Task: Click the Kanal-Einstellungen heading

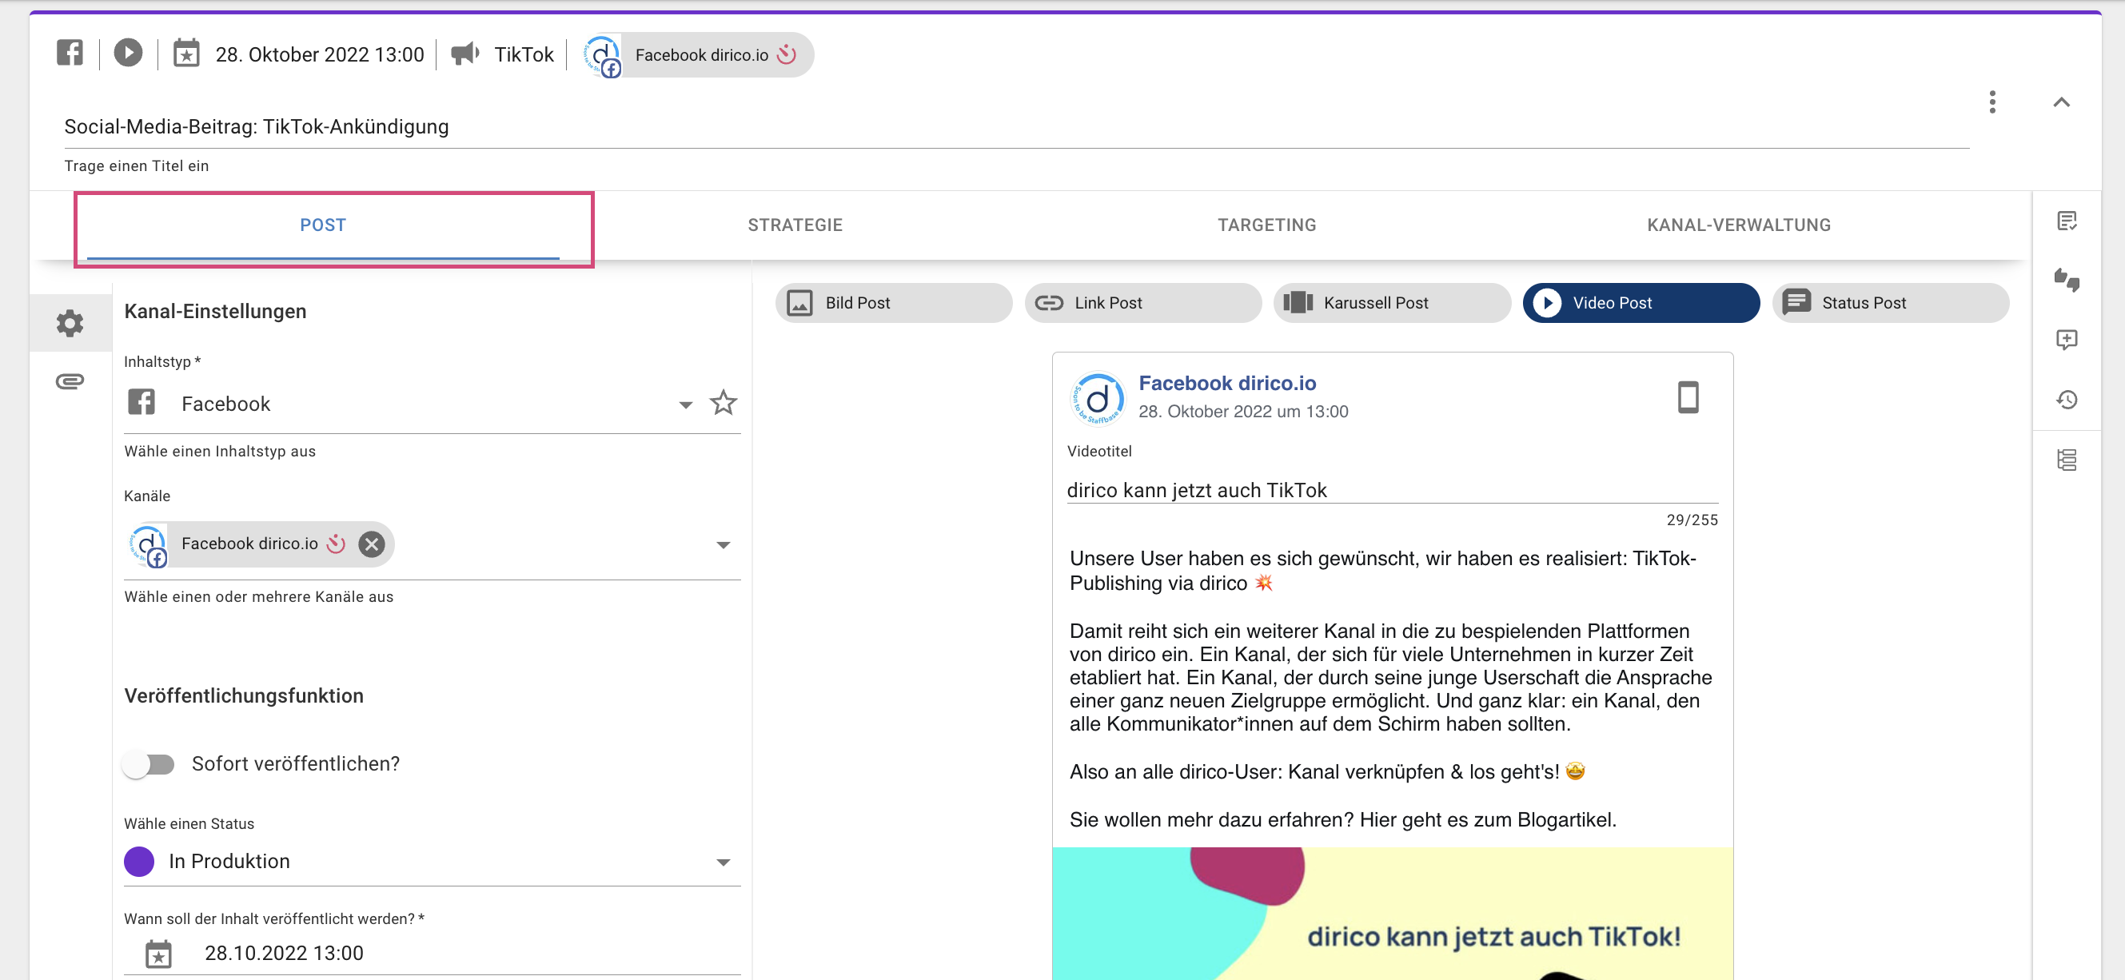Action: (215, 312)
